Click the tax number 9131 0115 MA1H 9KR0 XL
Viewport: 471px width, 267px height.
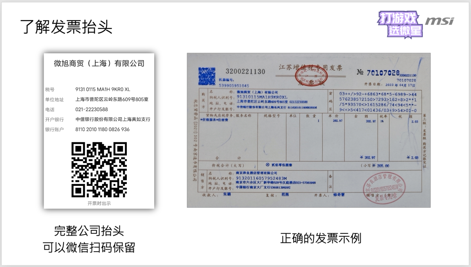point(102,89)
